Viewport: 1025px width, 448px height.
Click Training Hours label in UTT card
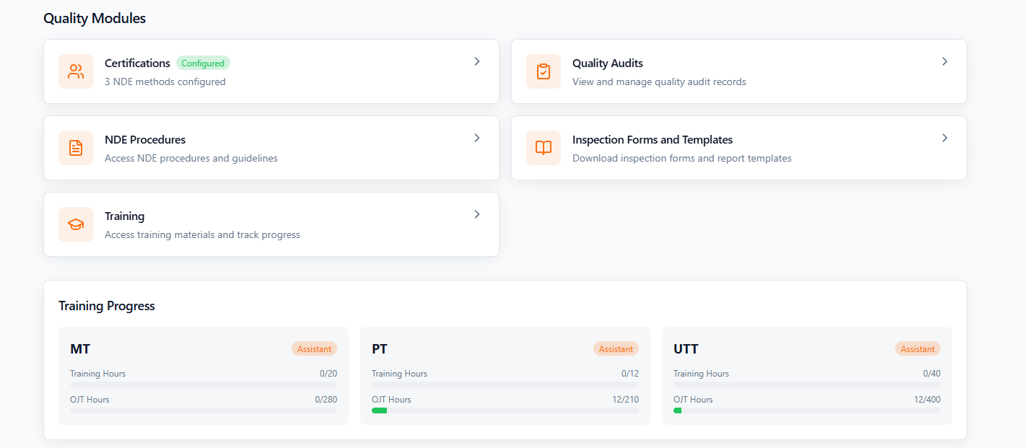(701, 374)
